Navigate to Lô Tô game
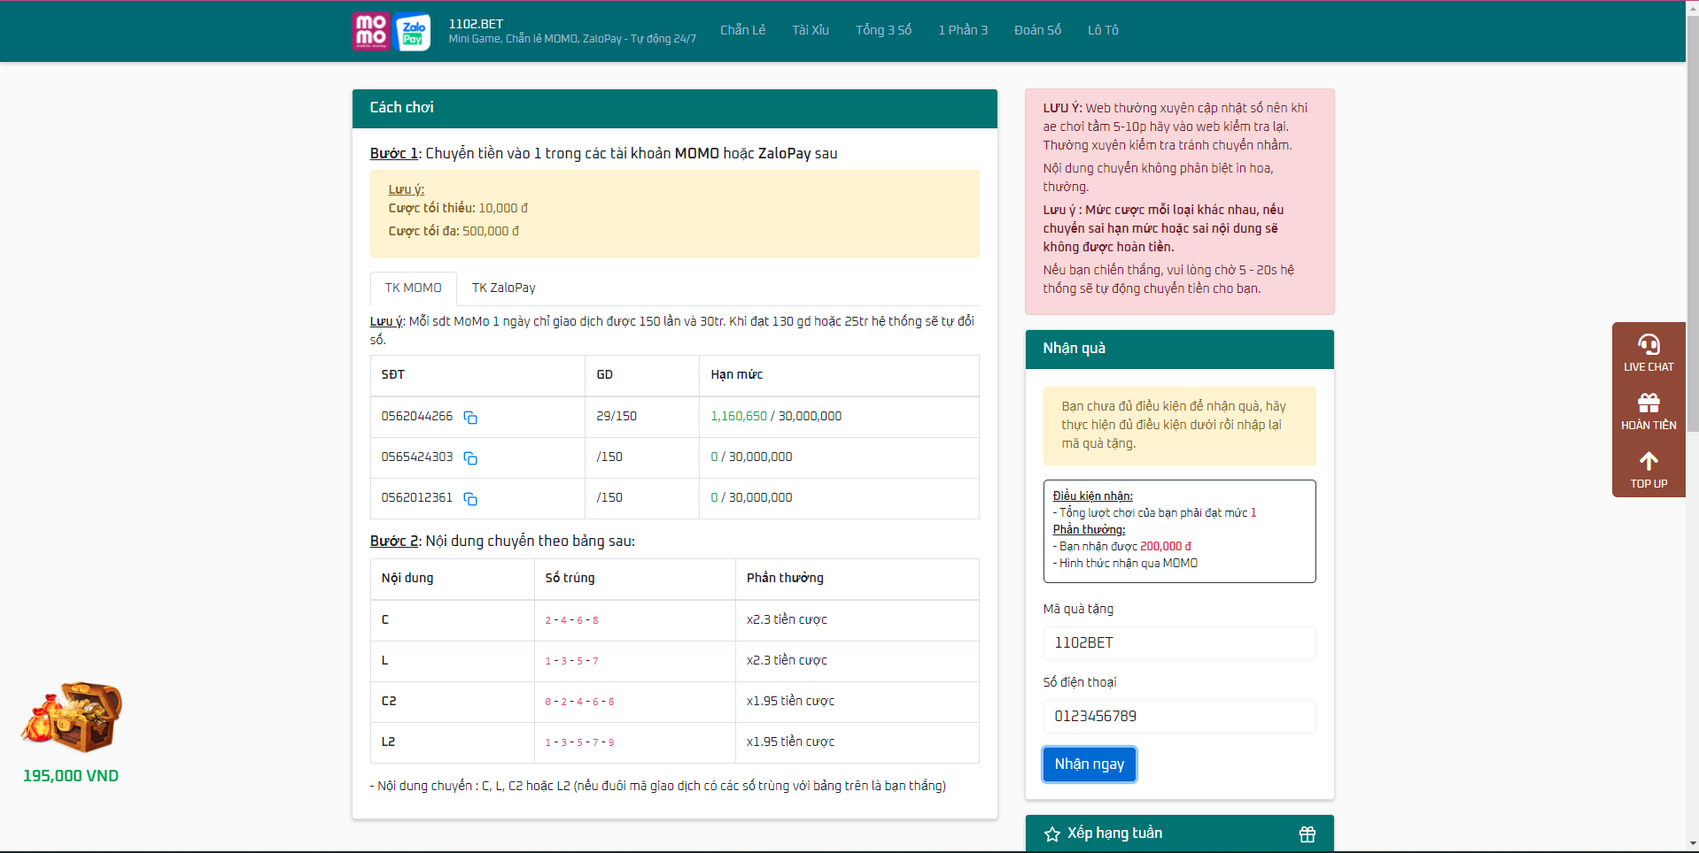 [1103, 30]
